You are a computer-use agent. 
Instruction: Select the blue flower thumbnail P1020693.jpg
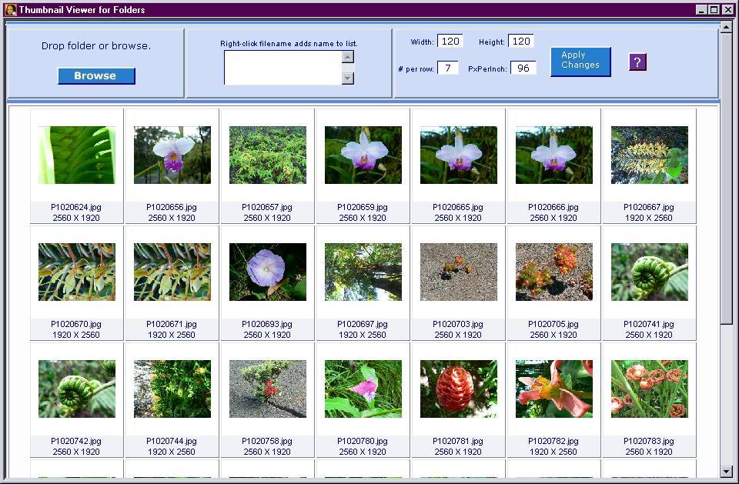click(x=268, y=272)
